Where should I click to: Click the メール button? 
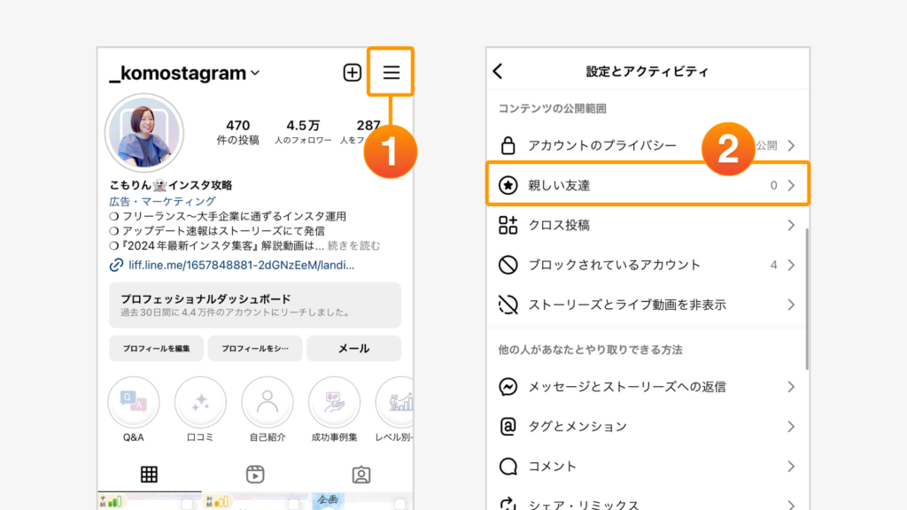[x=353, y=349]
